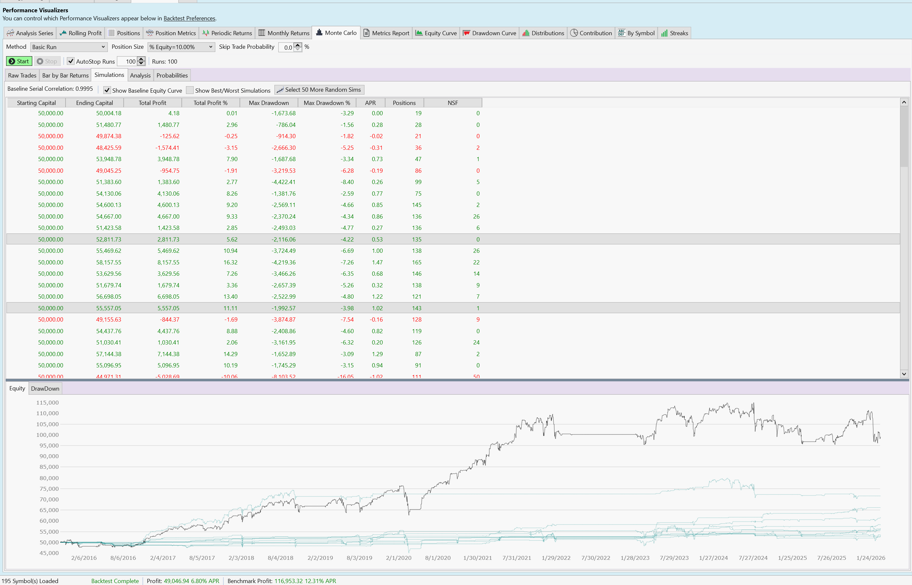912x585 pixels.
Task: Enable Show Best/Worst Simulations checkbox
Action: [x=190, y=90]
